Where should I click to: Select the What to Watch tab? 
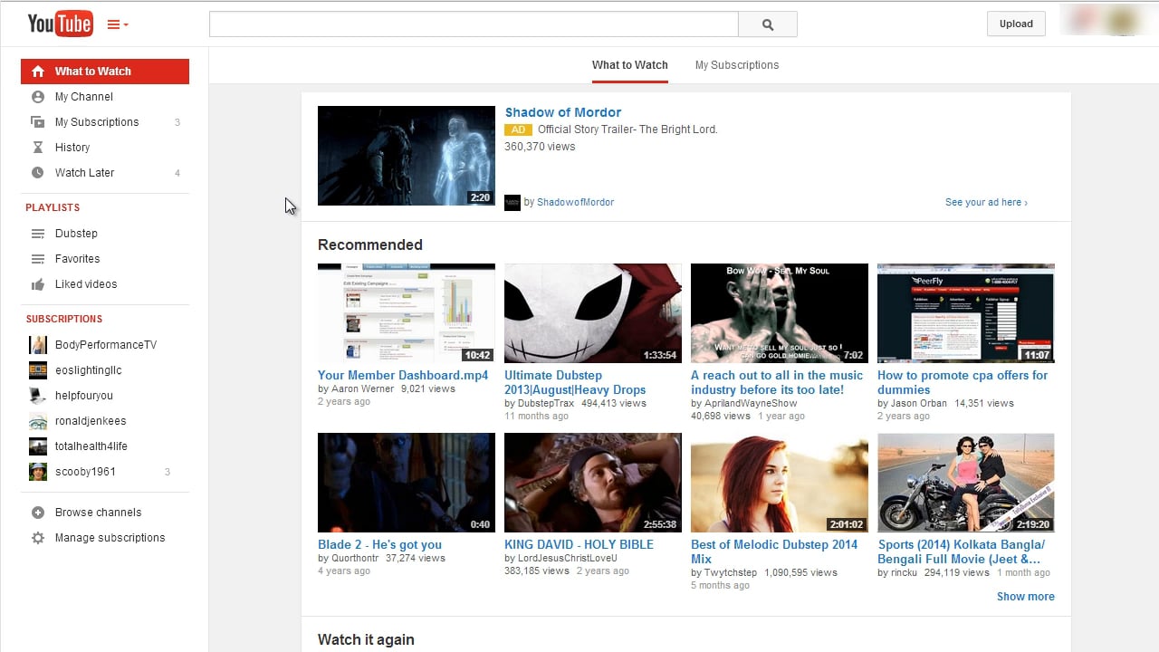click(x=629, y=65)
